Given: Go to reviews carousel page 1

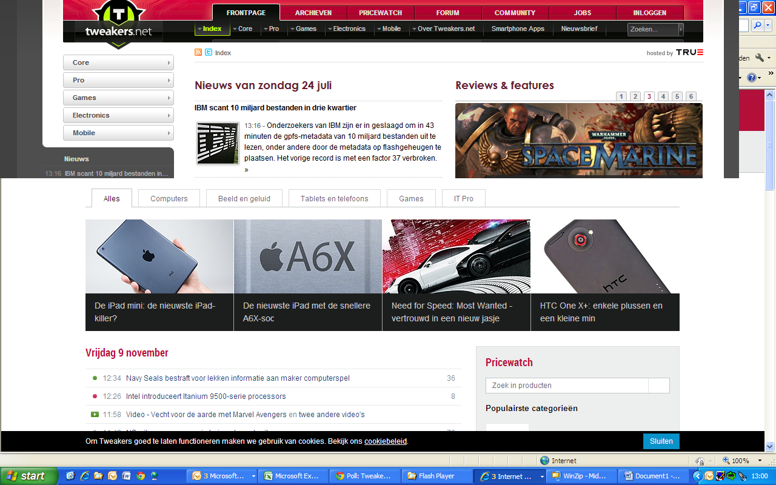Looking at the screenshot, I should click(x=621, y=96).
